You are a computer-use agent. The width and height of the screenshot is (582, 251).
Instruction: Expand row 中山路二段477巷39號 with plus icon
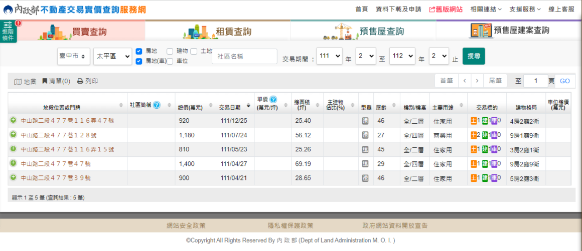[x=13, y=177]
